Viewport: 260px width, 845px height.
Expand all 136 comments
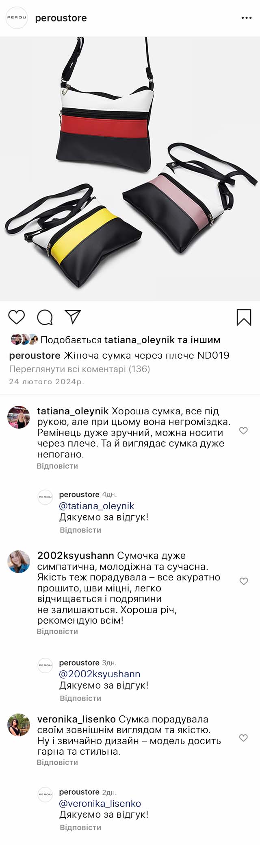click(x=80, y=369)
